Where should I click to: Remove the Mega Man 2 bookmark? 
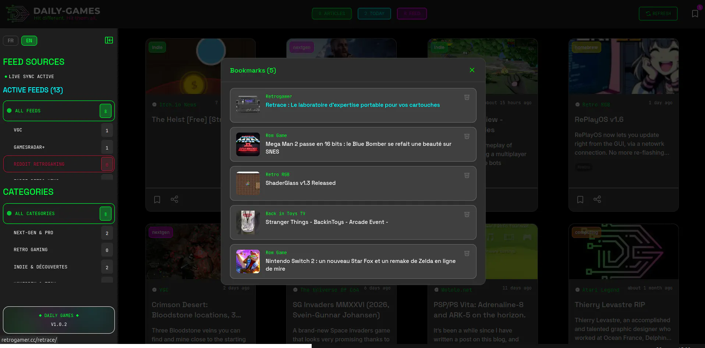[x=467, y=136]
